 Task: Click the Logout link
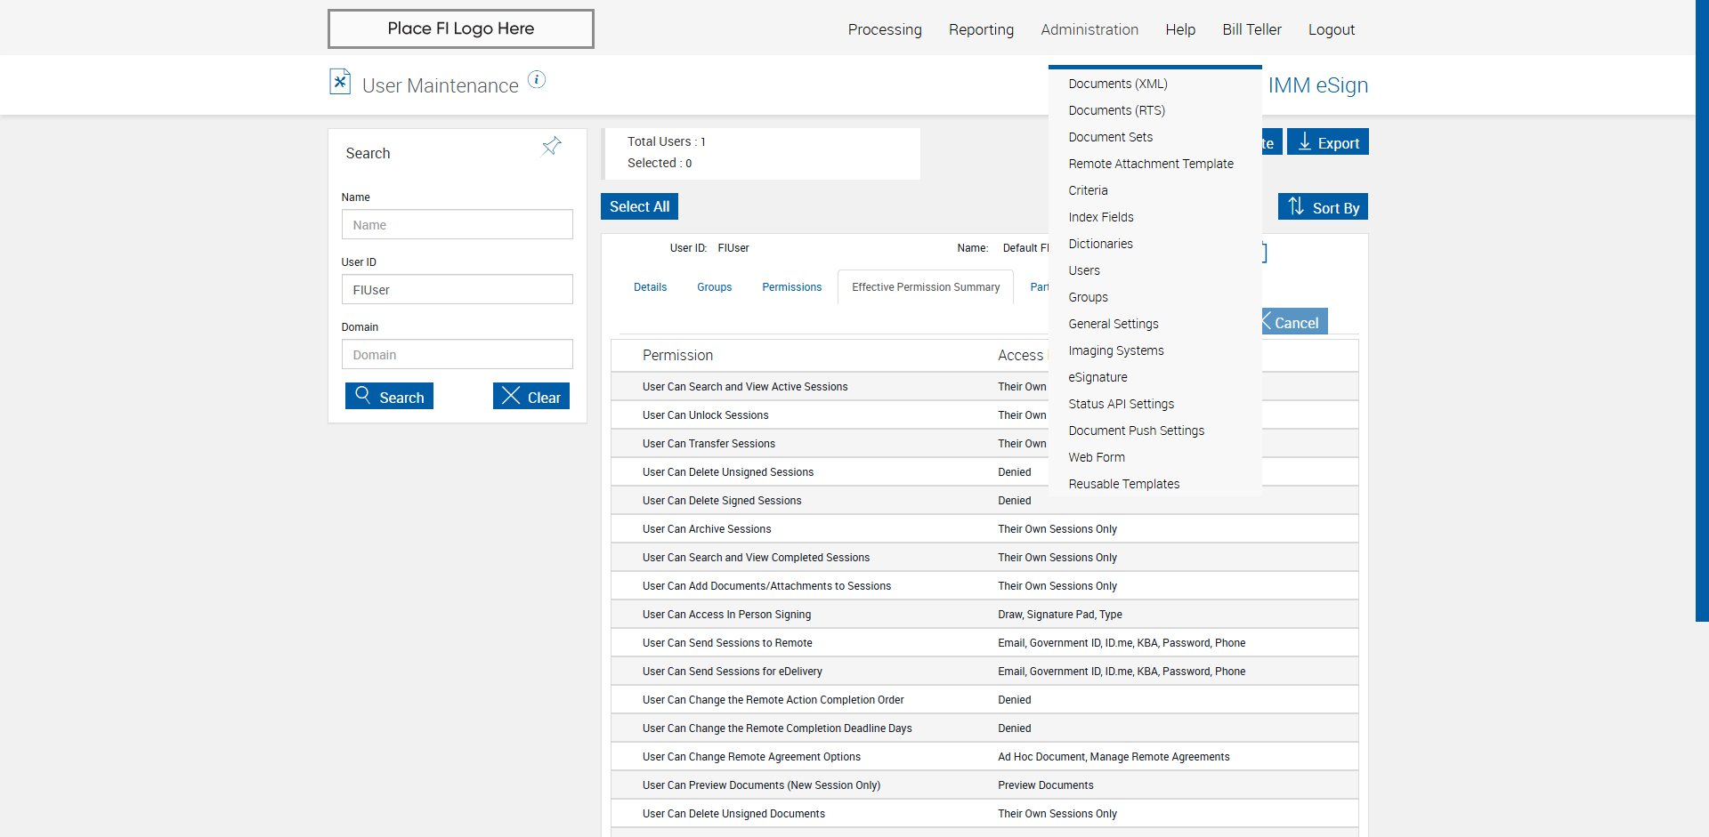(1331, 29)
